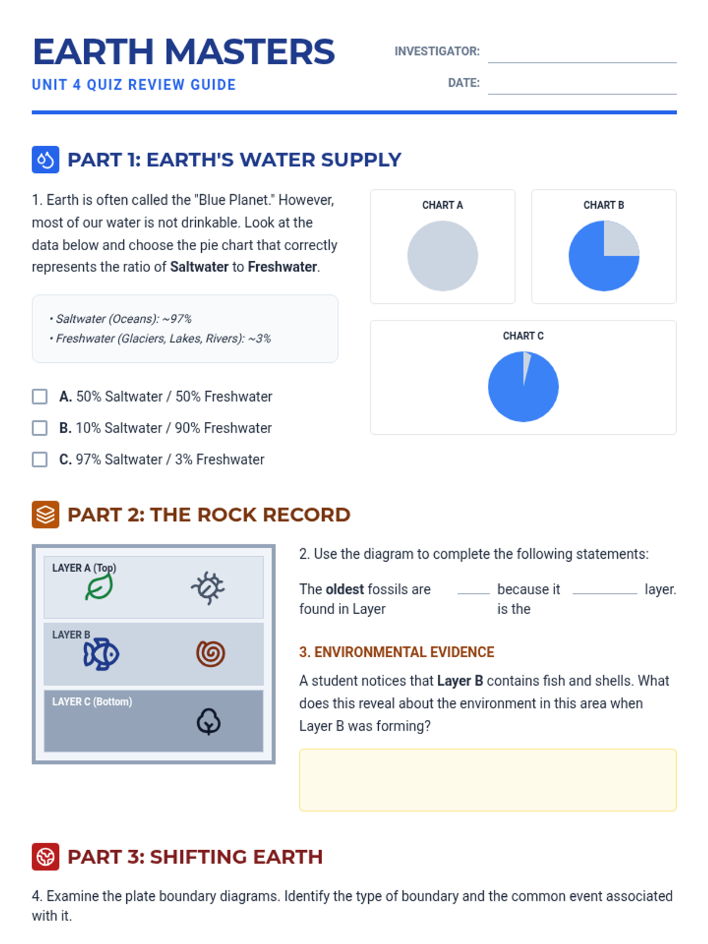Viewport: 708px width, 944px height.
Task: Click the Investigator name line
Action: pyautogui.click(x=582, y=53)
